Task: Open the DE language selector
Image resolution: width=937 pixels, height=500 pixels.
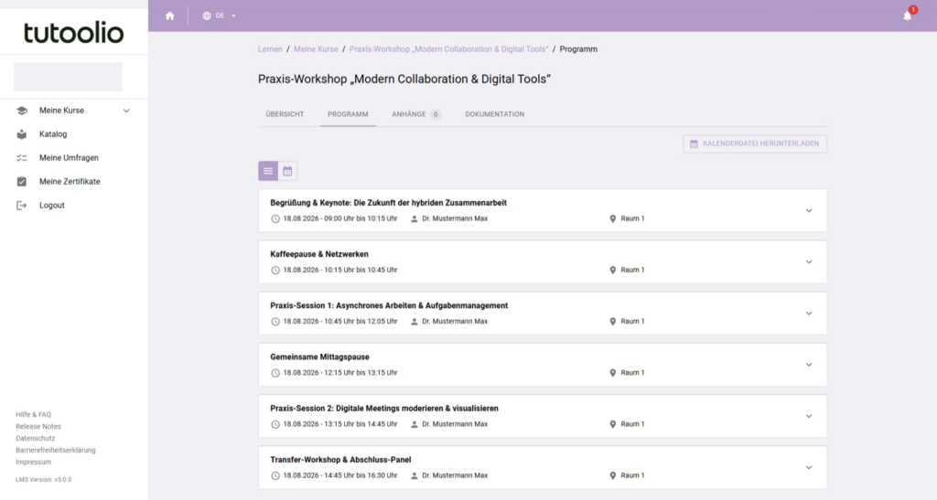Action: click(x=220, y=16)
